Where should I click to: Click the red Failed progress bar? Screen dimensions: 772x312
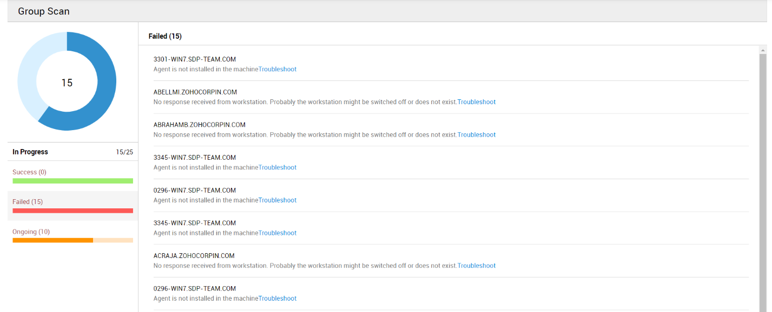pos(72,211)
